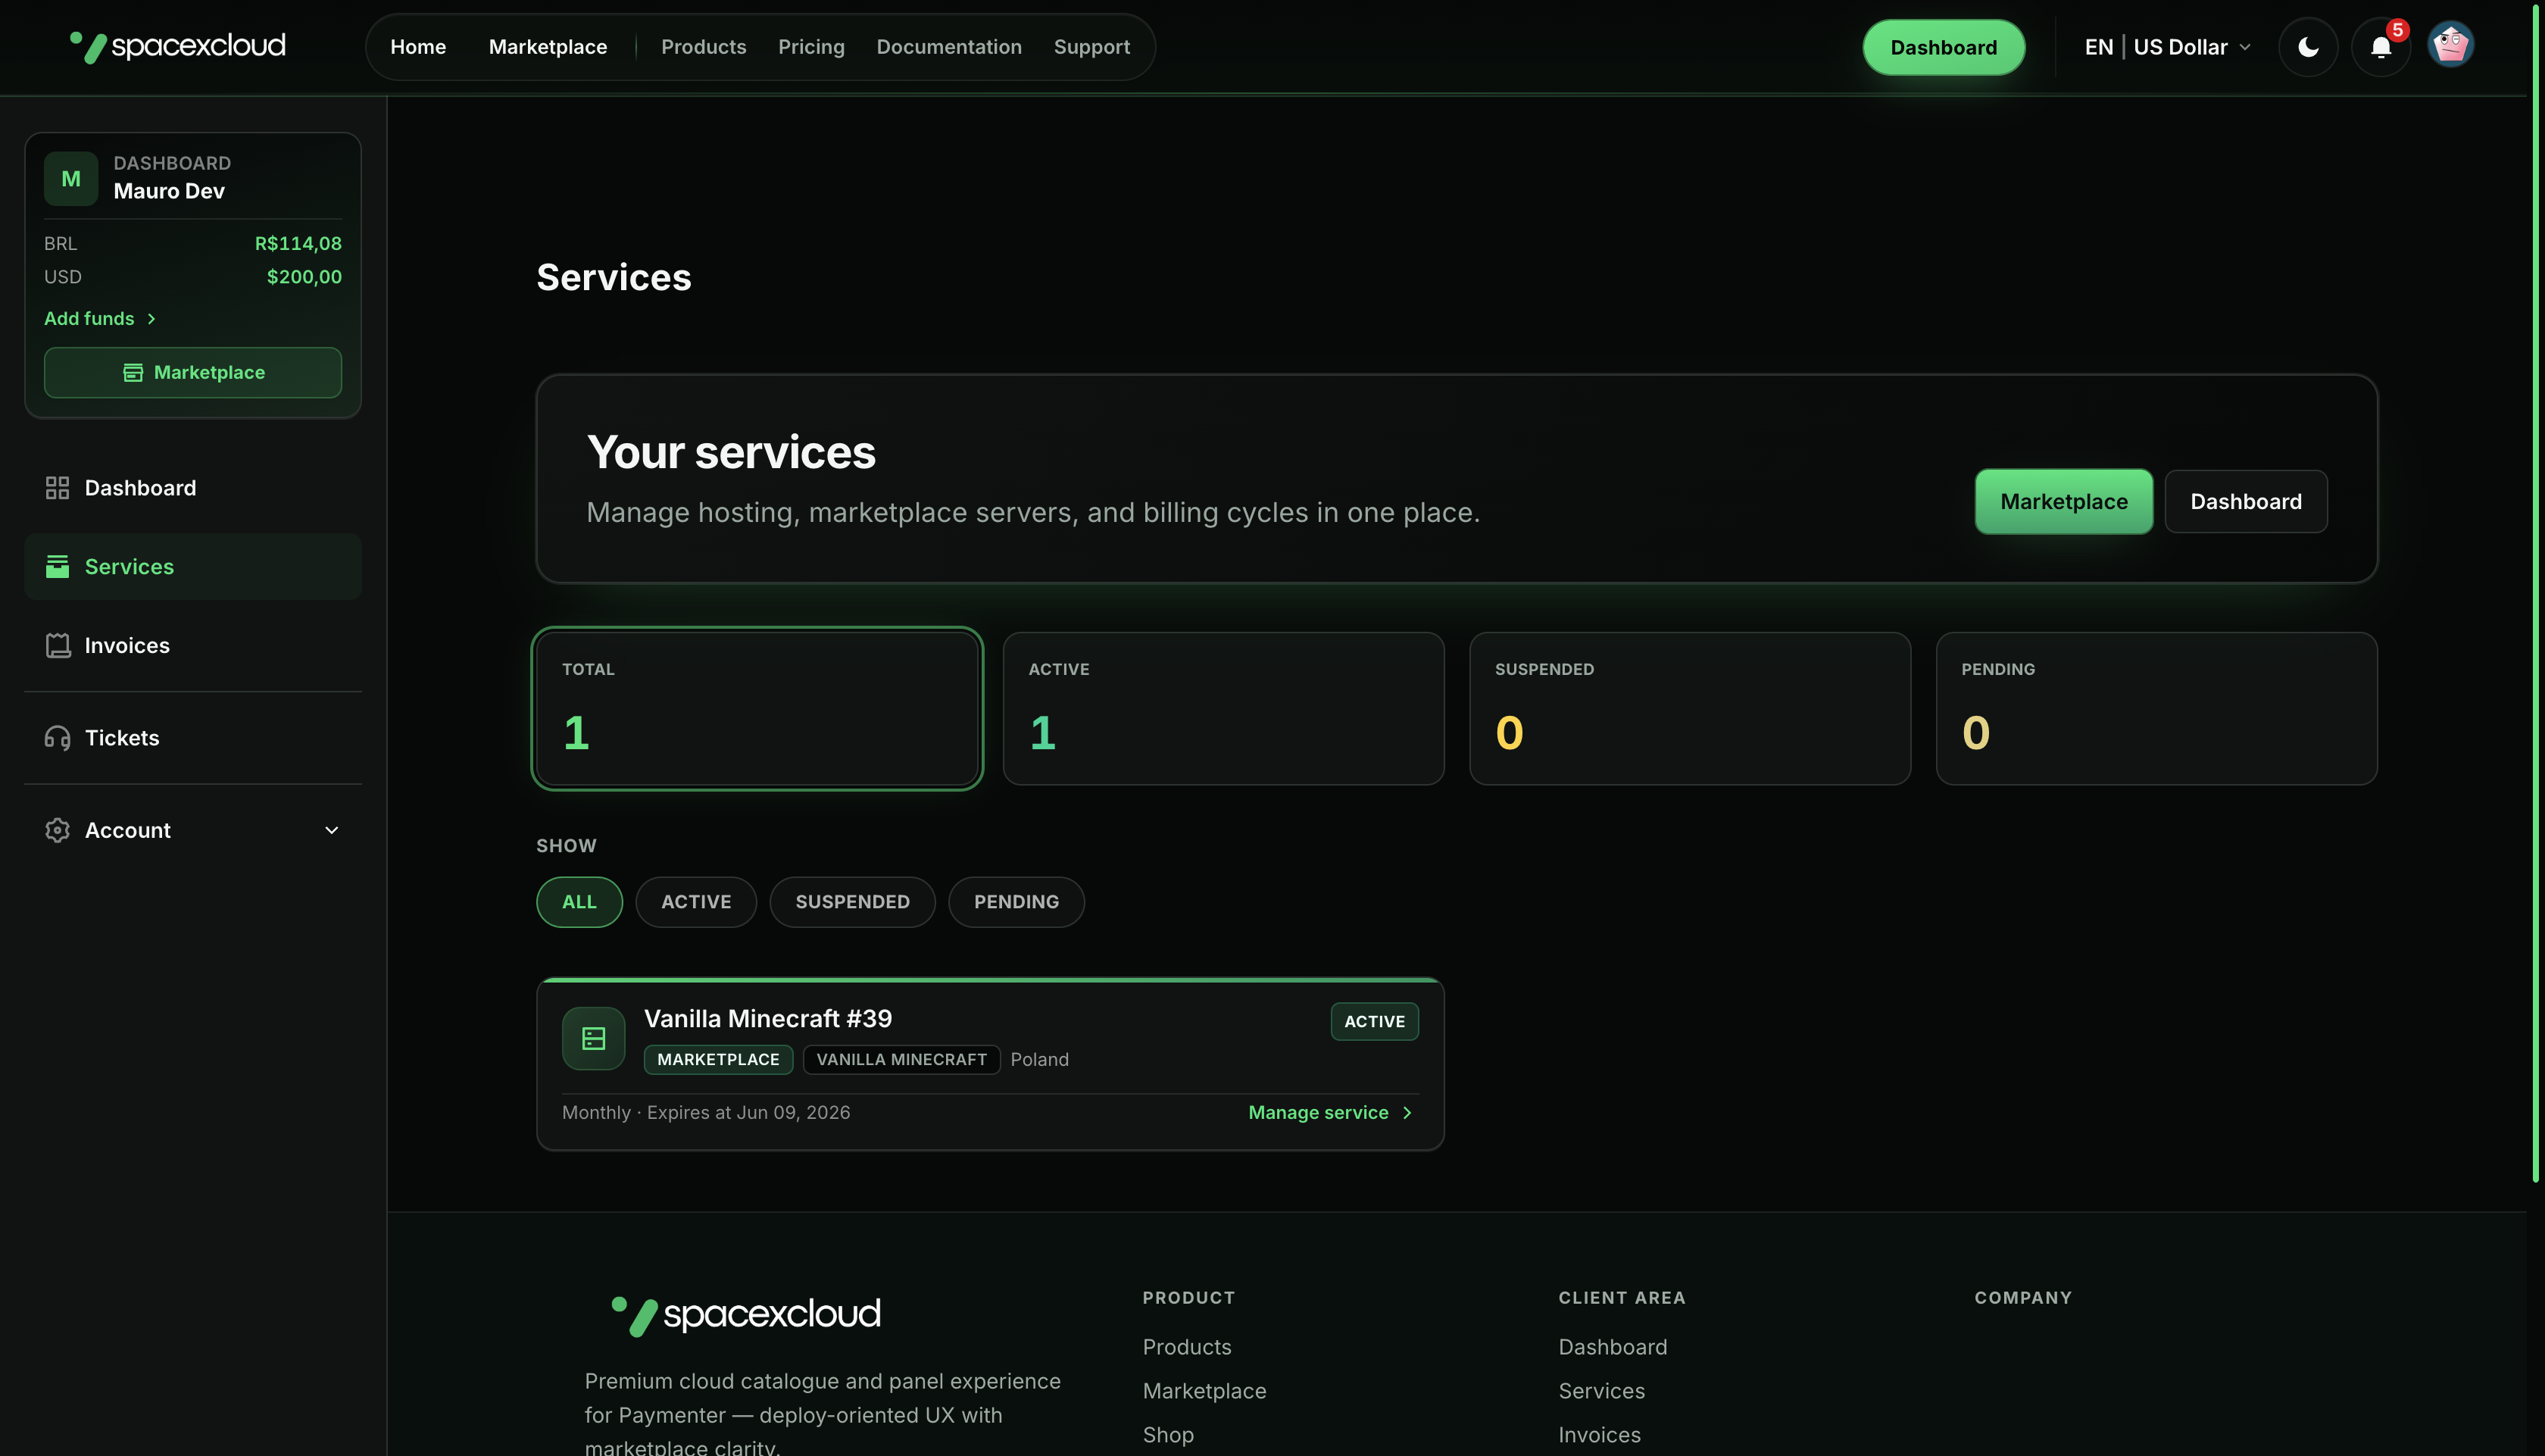Image resolution: width=2545 pixels, height=1456 pixels.
Task: Open Home in top navigation
Action: (x=418, y=47)
